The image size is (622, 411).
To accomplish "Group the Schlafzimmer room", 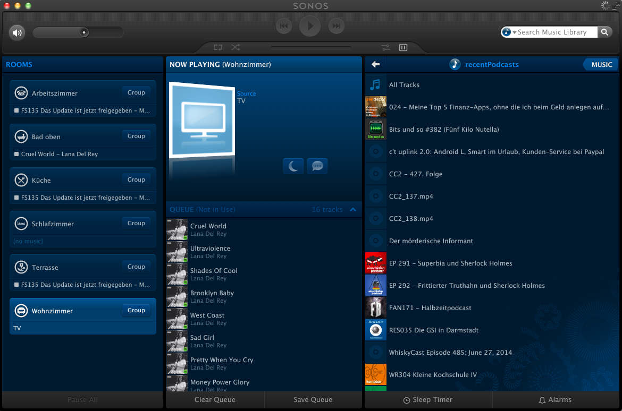I will pos(136,223).
